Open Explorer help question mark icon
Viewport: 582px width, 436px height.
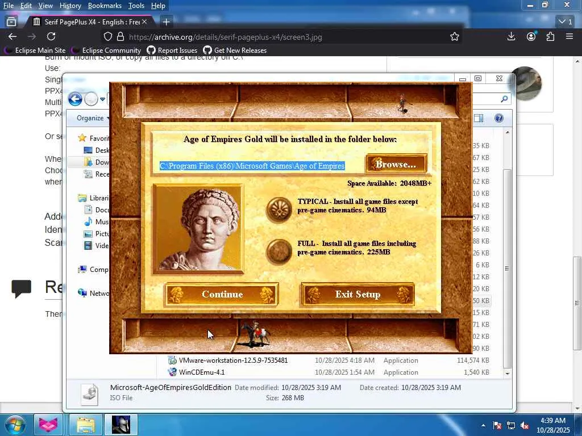click(x=499, y=118)
